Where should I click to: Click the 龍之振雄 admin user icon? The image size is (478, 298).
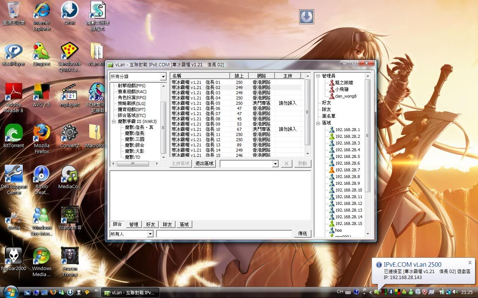tap(332, 83)
